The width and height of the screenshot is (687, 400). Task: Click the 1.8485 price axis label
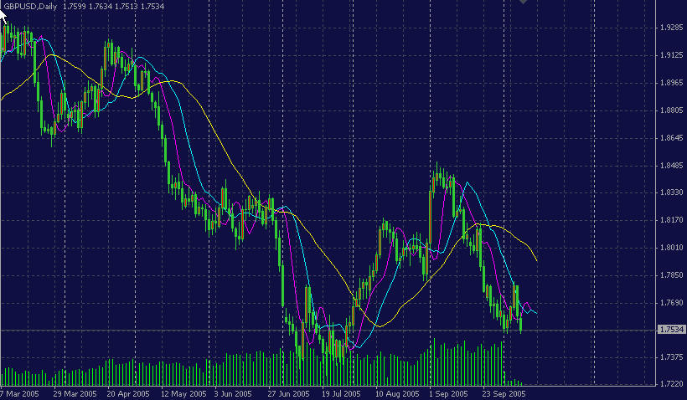[x=672, y=166]
